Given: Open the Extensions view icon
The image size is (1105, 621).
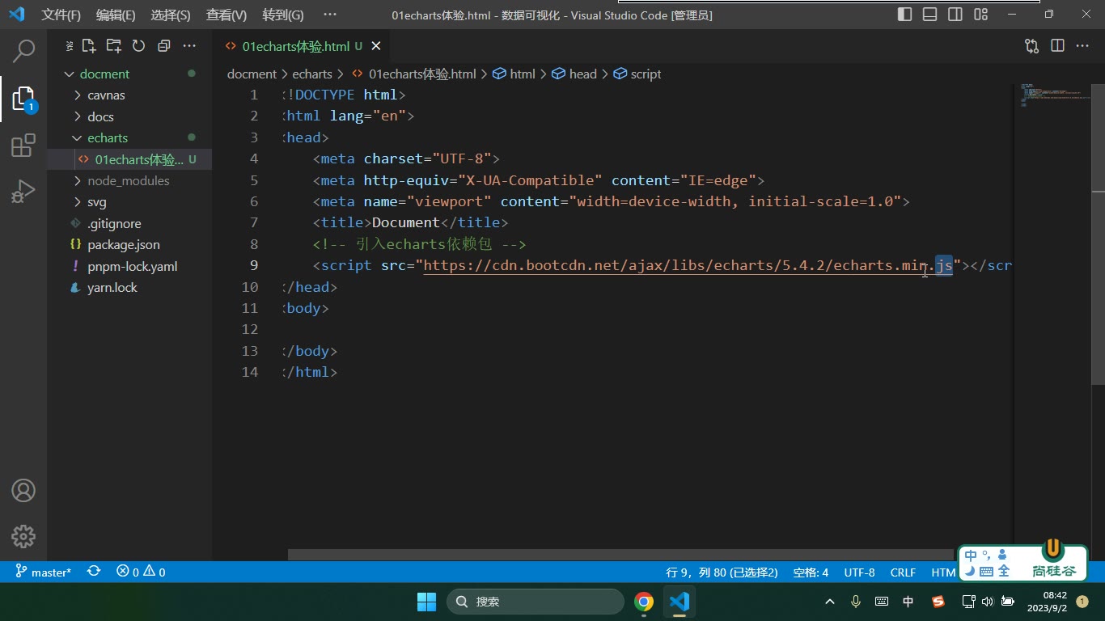Looking at the screenshot, I should [x=23, y=146].
